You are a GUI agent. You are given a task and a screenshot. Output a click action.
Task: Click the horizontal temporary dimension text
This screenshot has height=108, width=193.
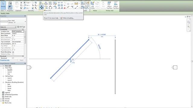click(x=102, y=34)
